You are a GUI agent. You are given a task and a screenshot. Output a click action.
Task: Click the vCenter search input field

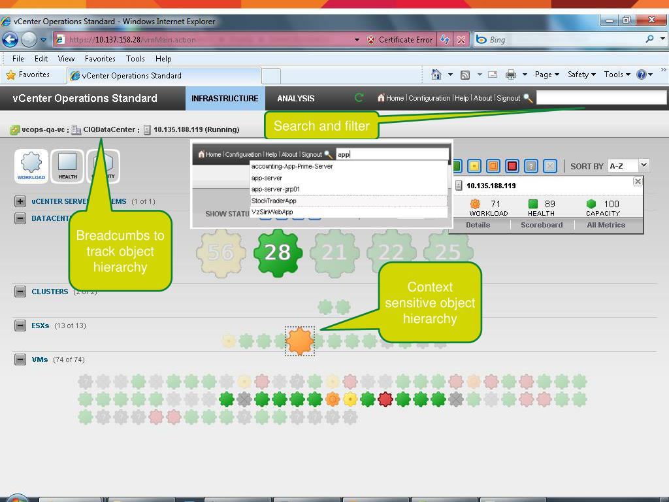tap(601, 98)
